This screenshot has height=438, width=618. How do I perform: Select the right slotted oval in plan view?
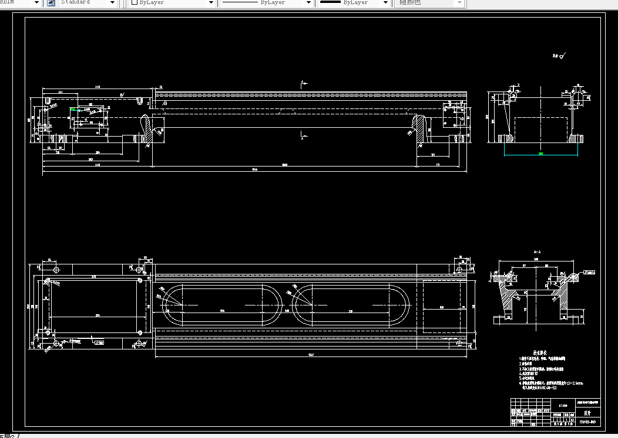350,305
